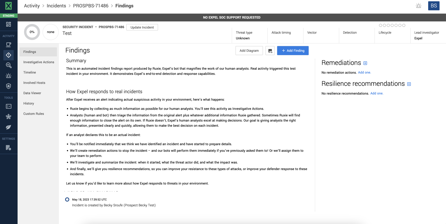Open the shield bug icon in sidebar
446x224 pixels.
(9, 86)
